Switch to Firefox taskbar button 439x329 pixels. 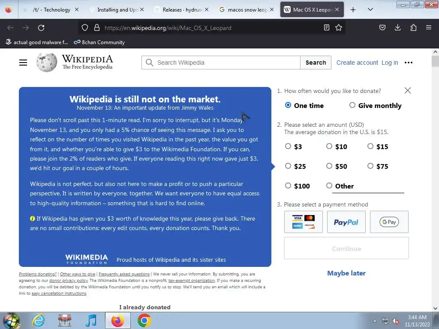pos(118,320)
